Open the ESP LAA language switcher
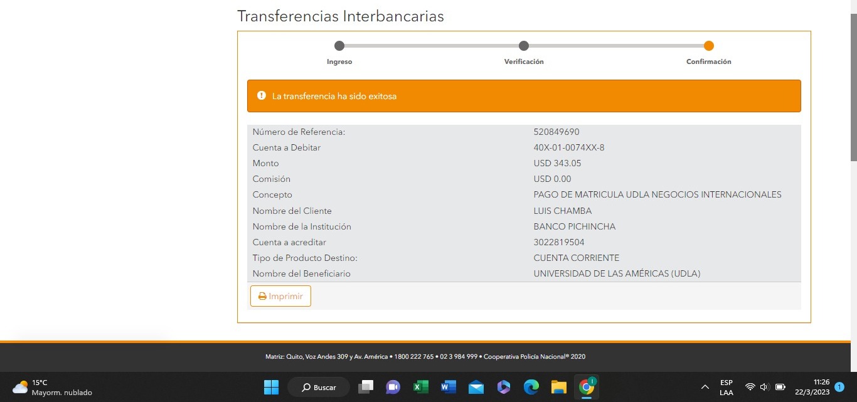The width and height of the screenshot is (857, 402). click(x=726, y=387)
